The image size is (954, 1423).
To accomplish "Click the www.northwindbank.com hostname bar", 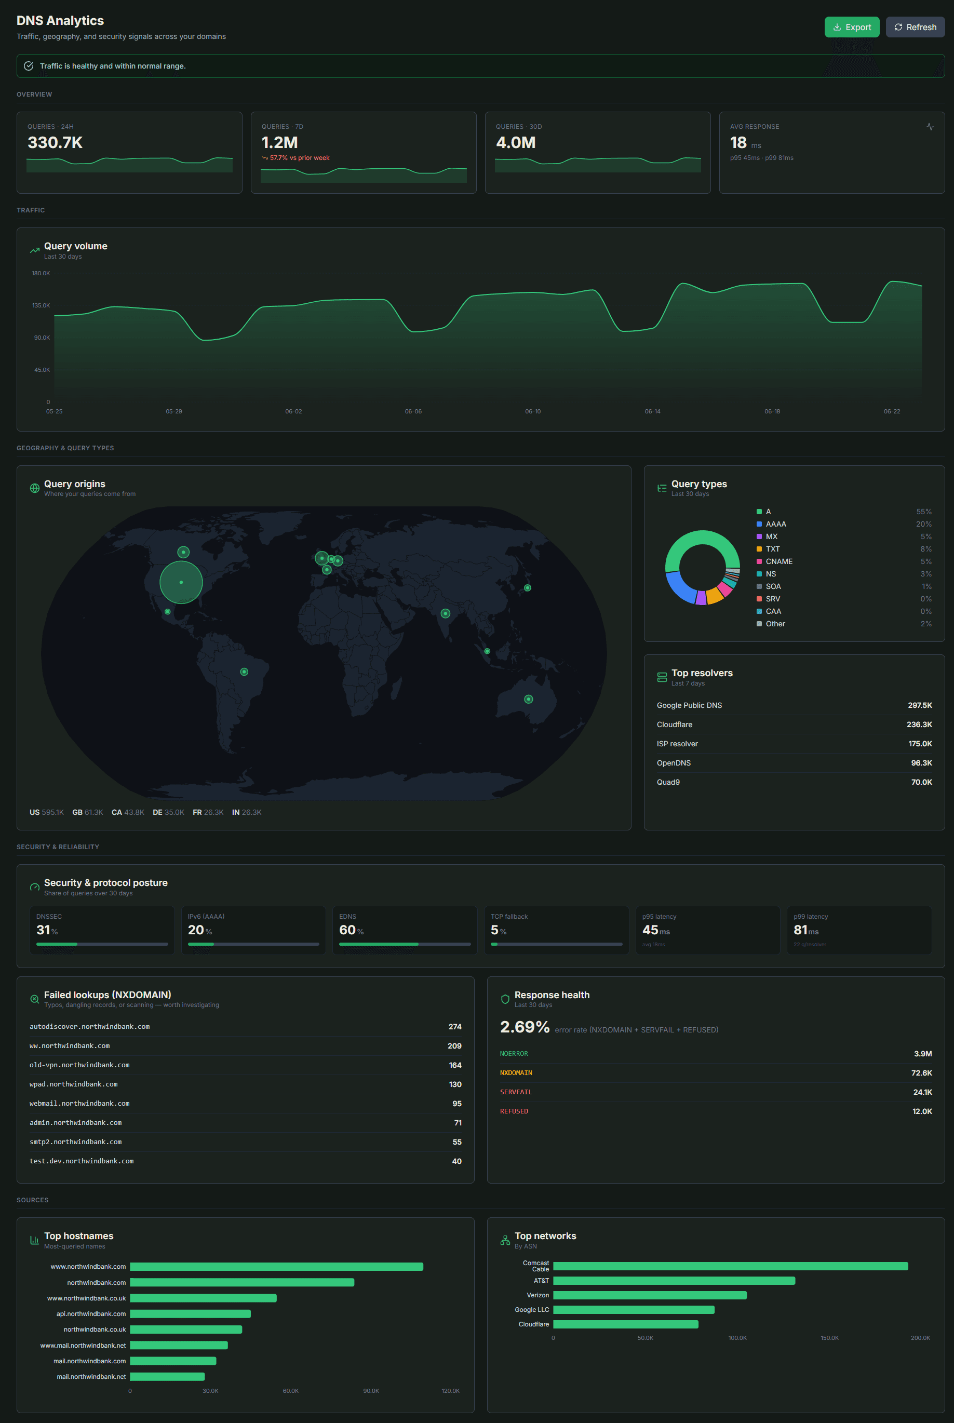I will pos(276,1267).
